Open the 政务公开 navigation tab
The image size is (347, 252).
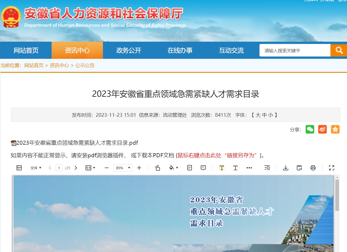129,51
